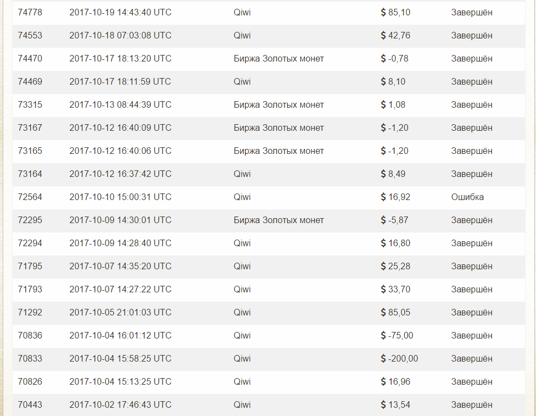Click the dollar icon next to -200,00
Image resolution: width=536 pixels, height=416 pixels.
[383, 358]
